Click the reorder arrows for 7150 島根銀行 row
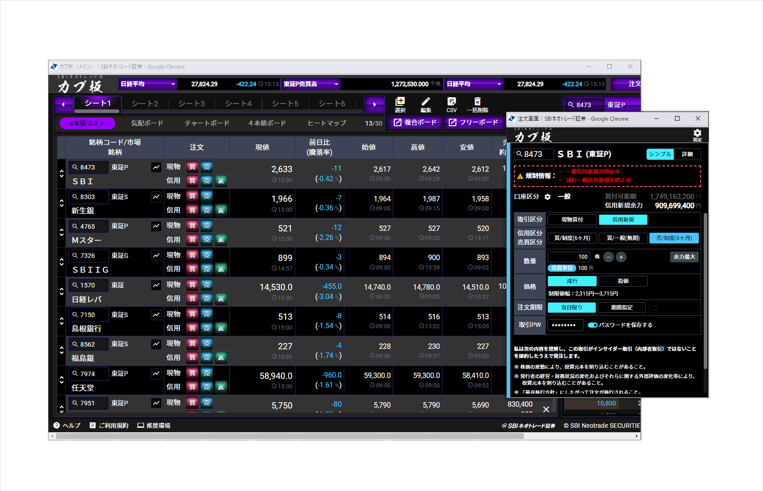This screenshot has width=763, height=491. tap(61, 321)
